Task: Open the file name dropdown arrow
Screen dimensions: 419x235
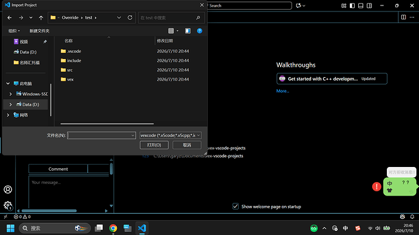Action: 132,135
